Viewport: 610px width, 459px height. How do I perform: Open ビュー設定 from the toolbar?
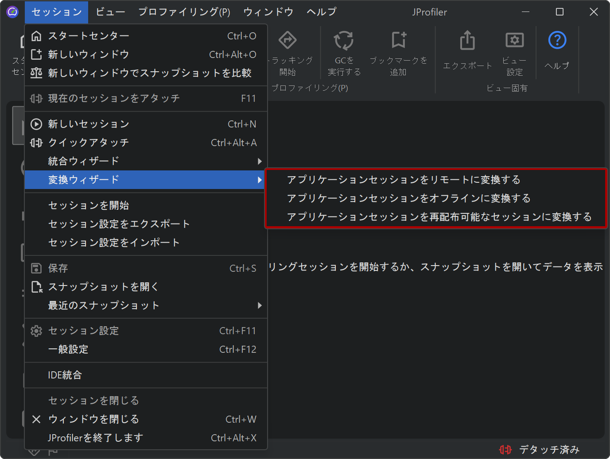pos(514,41)
